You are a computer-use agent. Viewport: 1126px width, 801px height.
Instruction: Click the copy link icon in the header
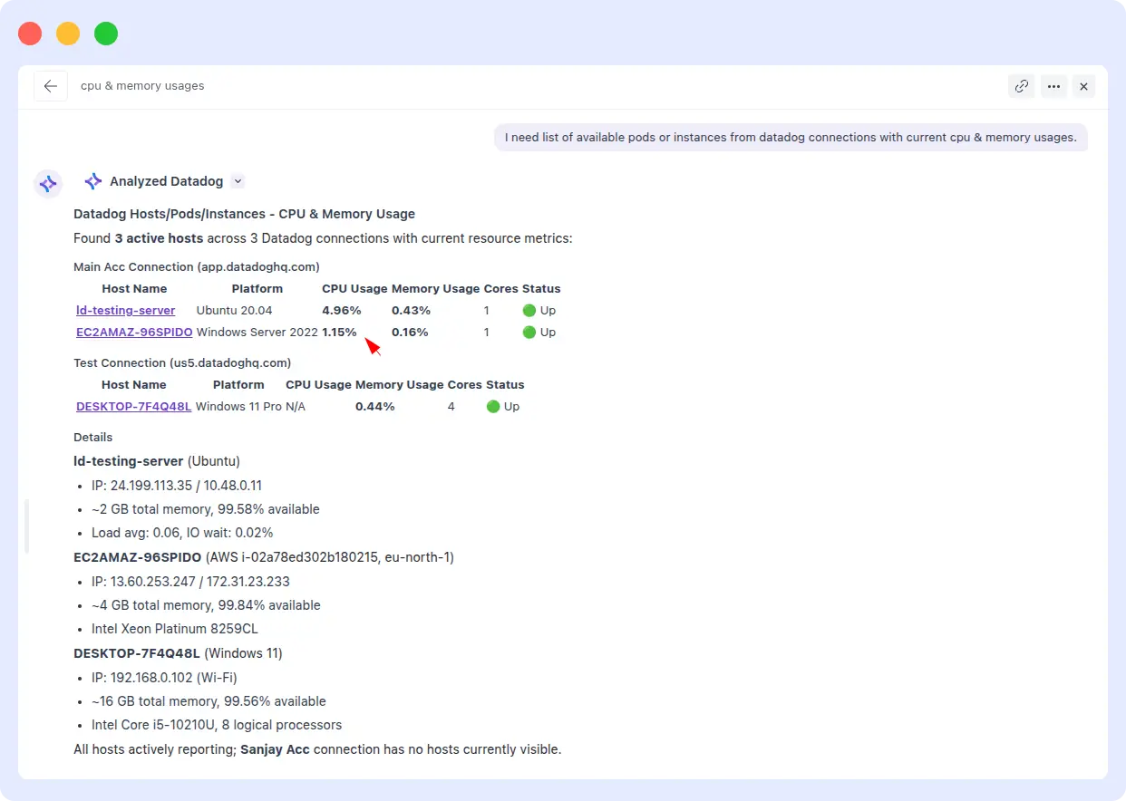(x=1021, y=86)
